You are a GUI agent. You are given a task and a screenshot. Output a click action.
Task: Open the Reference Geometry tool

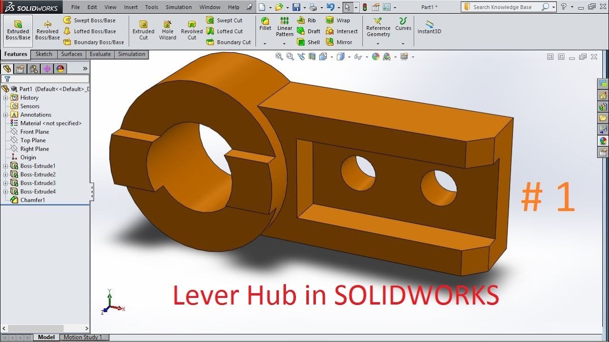pos(378,27)
